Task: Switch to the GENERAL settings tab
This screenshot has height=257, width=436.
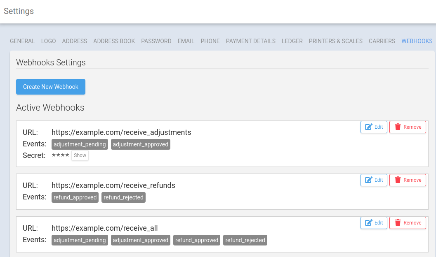Action: click(x=22, y=41)
